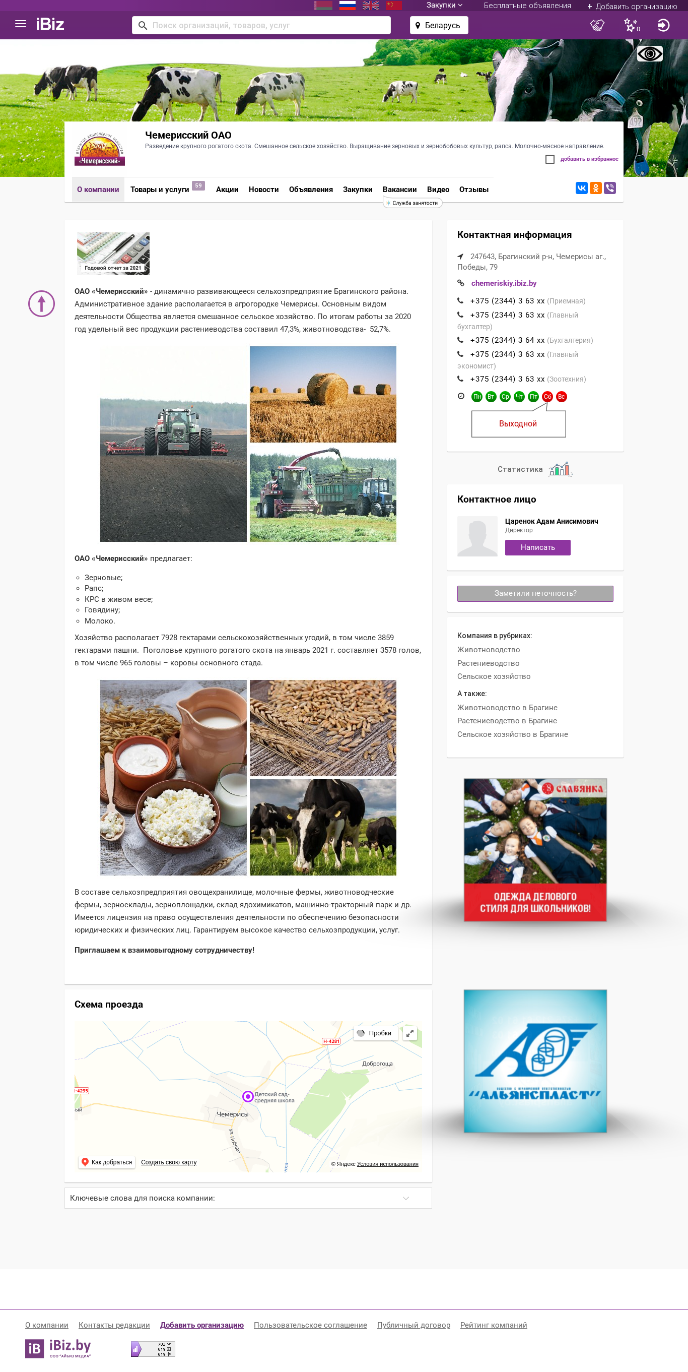Click the Viber contact icon

point(610,188)
